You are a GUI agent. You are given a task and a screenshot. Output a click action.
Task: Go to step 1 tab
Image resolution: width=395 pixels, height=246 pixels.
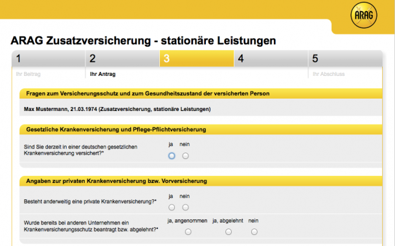click(x=49, y=58)
